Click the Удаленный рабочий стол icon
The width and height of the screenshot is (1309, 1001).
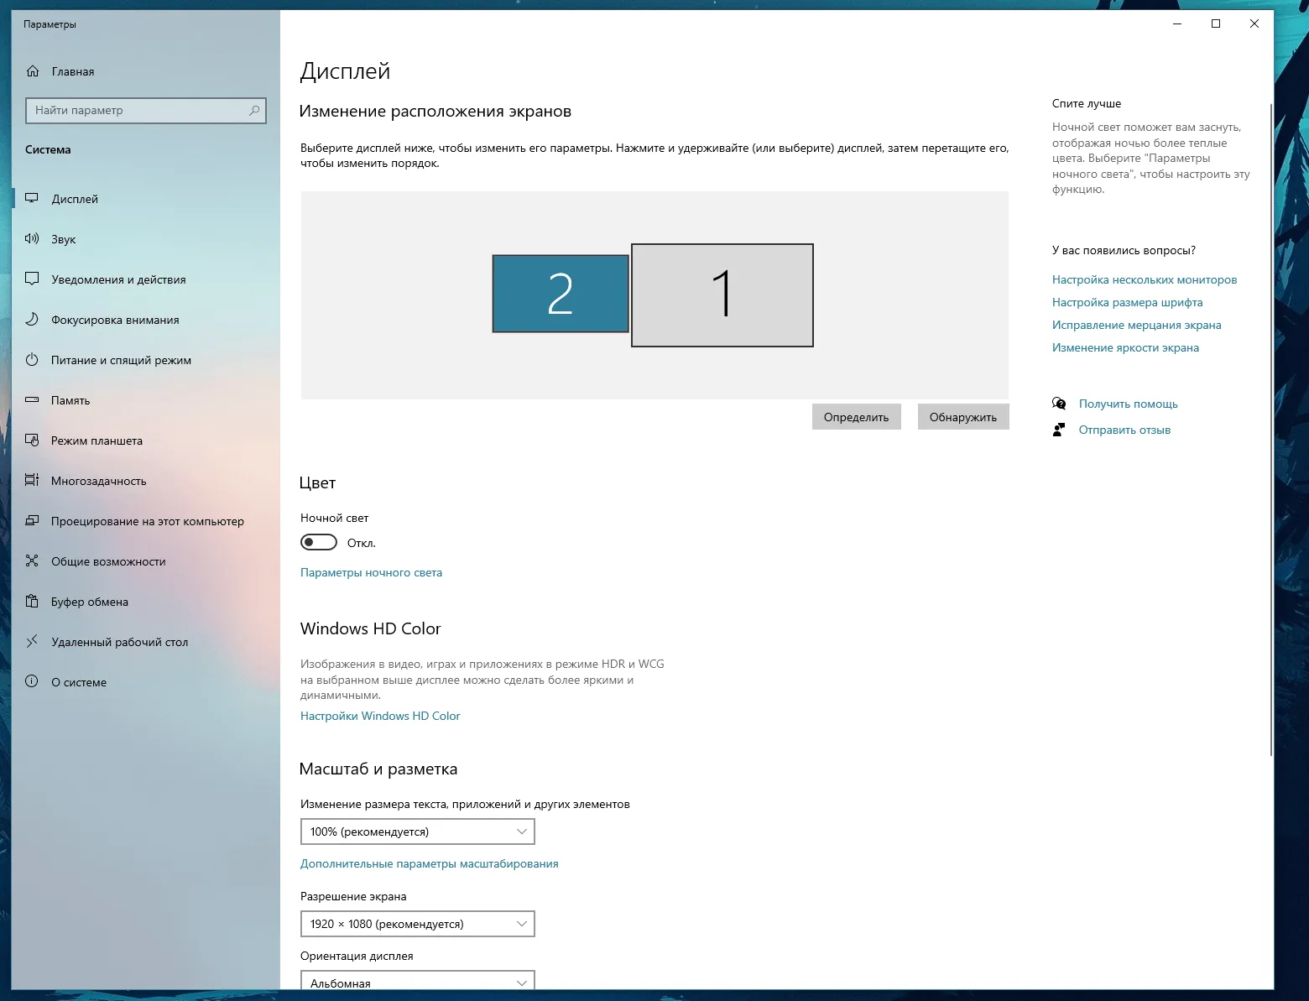pyautogui.click(x=32, y=642)
